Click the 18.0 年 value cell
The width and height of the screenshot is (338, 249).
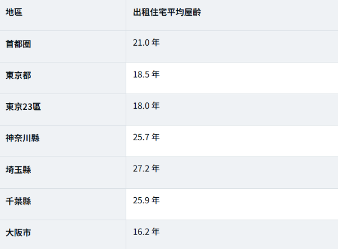[x=146, y=106]
